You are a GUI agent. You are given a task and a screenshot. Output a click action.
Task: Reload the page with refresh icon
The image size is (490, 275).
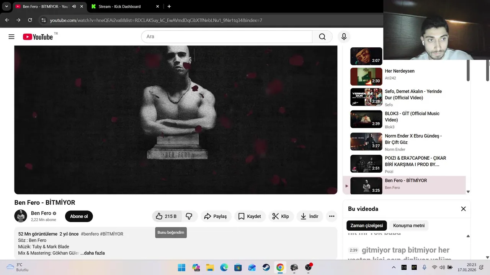(30, 20)
